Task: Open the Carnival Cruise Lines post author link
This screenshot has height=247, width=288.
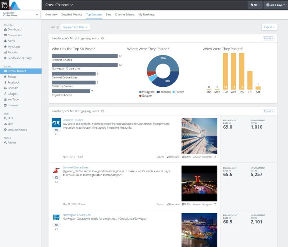Action: tap(75, 167)
